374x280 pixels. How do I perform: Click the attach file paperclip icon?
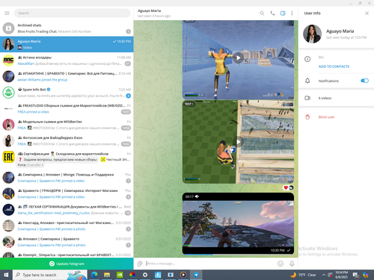[140, 264]
